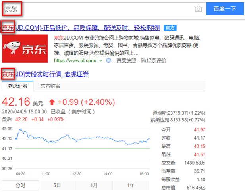The width and height of the screenshot is (245, 192).
Task: Click the 2020/04/09 16:00:00 timestamp
Action: pos(24,112)
